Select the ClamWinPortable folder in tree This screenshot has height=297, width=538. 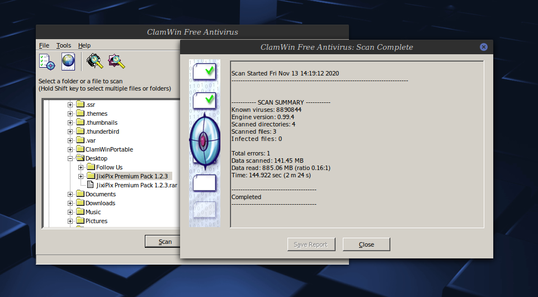109,149
